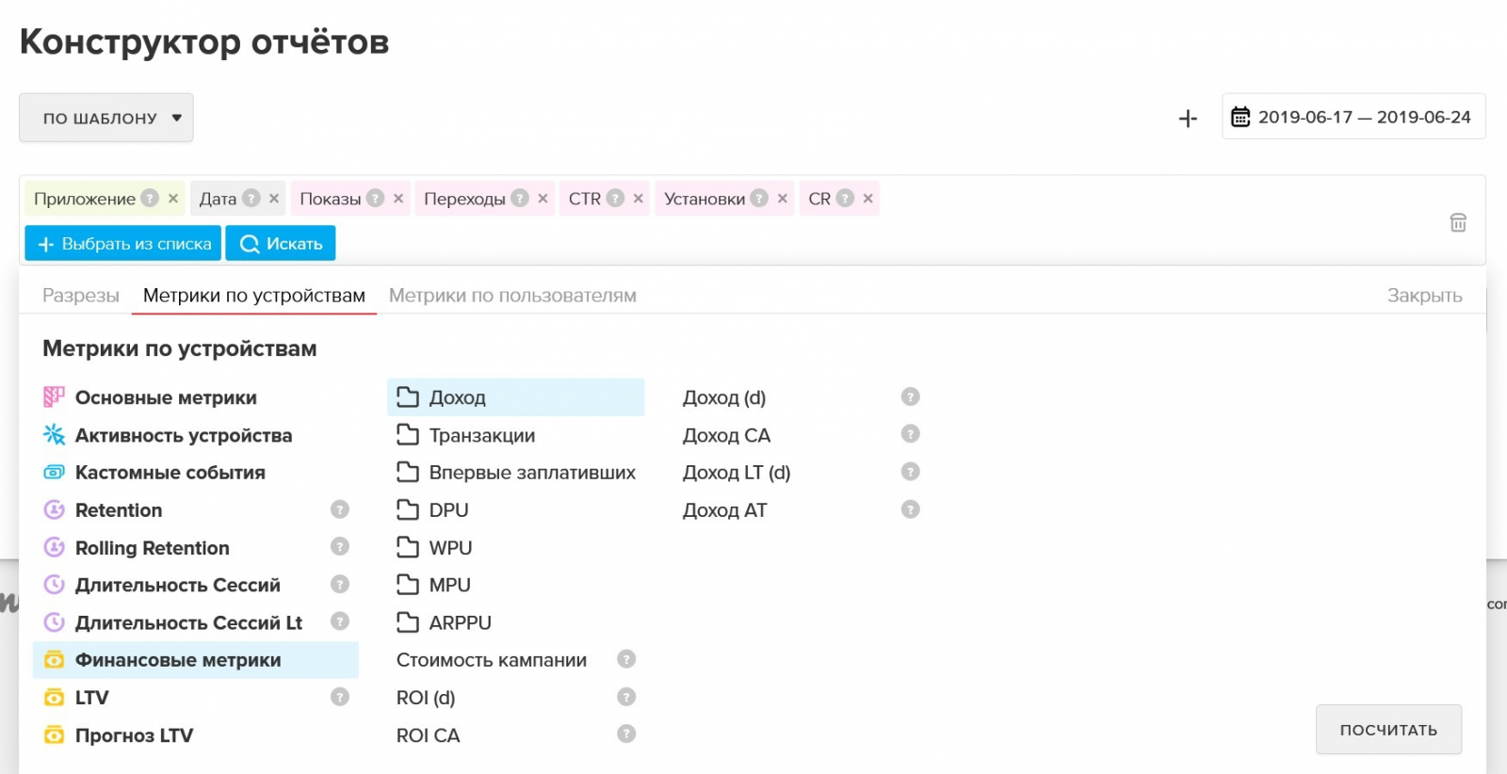
Task: Open calendar via date range icon
Action: 1240,117
